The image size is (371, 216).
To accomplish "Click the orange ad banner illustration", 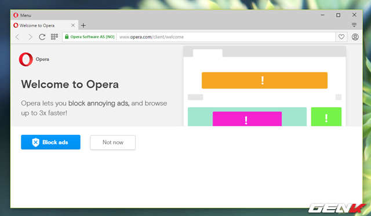I will coord(264,80).
